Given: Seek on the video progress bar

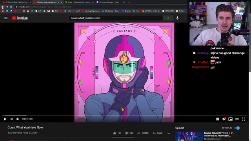Looking at the screenshot, I should (124, 116).
